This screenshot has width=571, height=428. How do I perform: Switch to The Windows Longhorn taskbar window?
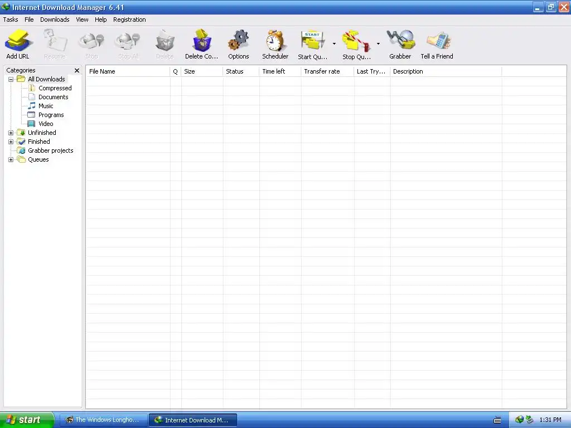[103, 420]
